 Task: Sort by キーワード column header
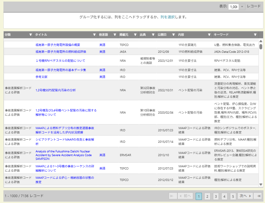coord(221,34)
